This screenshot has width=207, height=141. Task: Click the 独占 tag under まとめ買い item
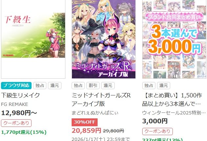(149, 86)
